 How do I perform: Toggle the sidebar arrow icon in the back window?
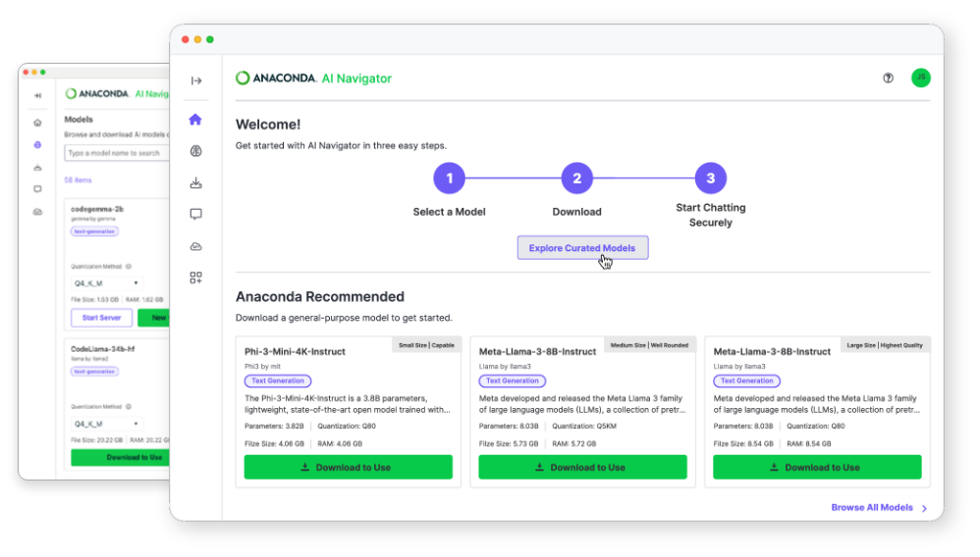37,95
